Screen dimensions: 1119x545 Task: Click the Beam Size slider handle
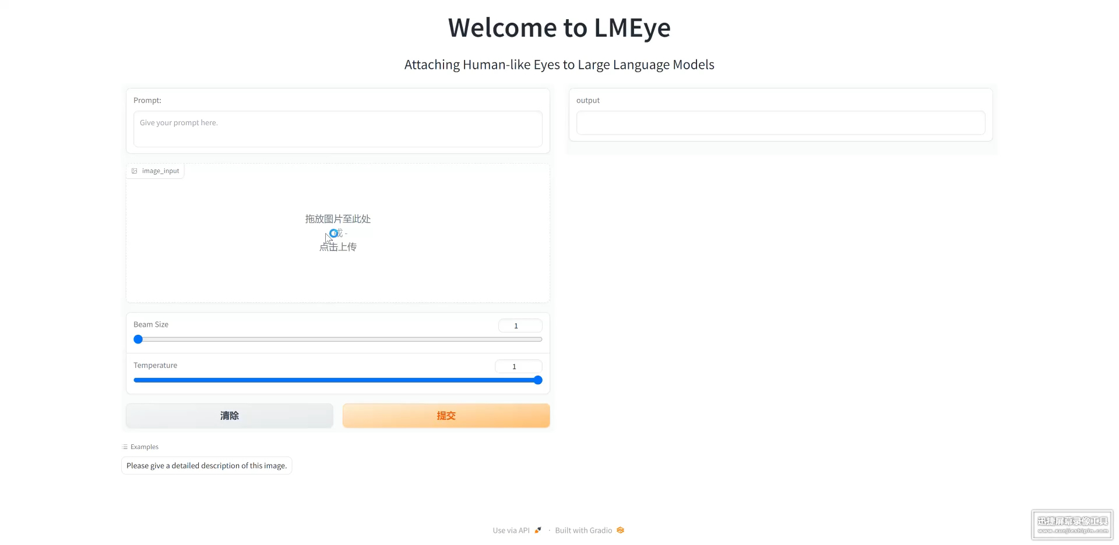pos(138,339)
